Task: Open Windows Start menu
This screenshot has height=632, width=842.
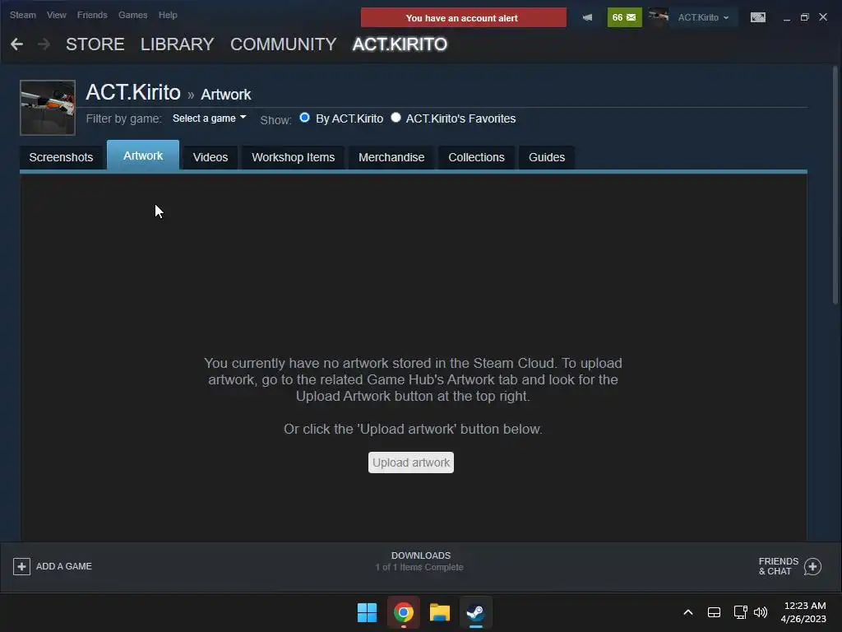Action: (x=368, y=612)
